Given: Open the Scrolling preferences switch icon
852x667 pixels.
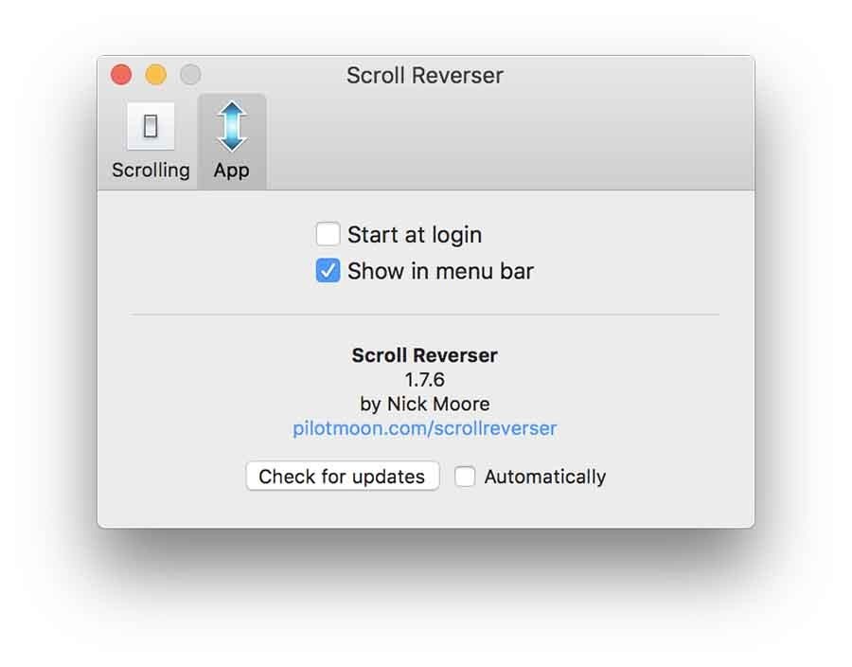Looking at the screenshot, I should tap(151, 126).
